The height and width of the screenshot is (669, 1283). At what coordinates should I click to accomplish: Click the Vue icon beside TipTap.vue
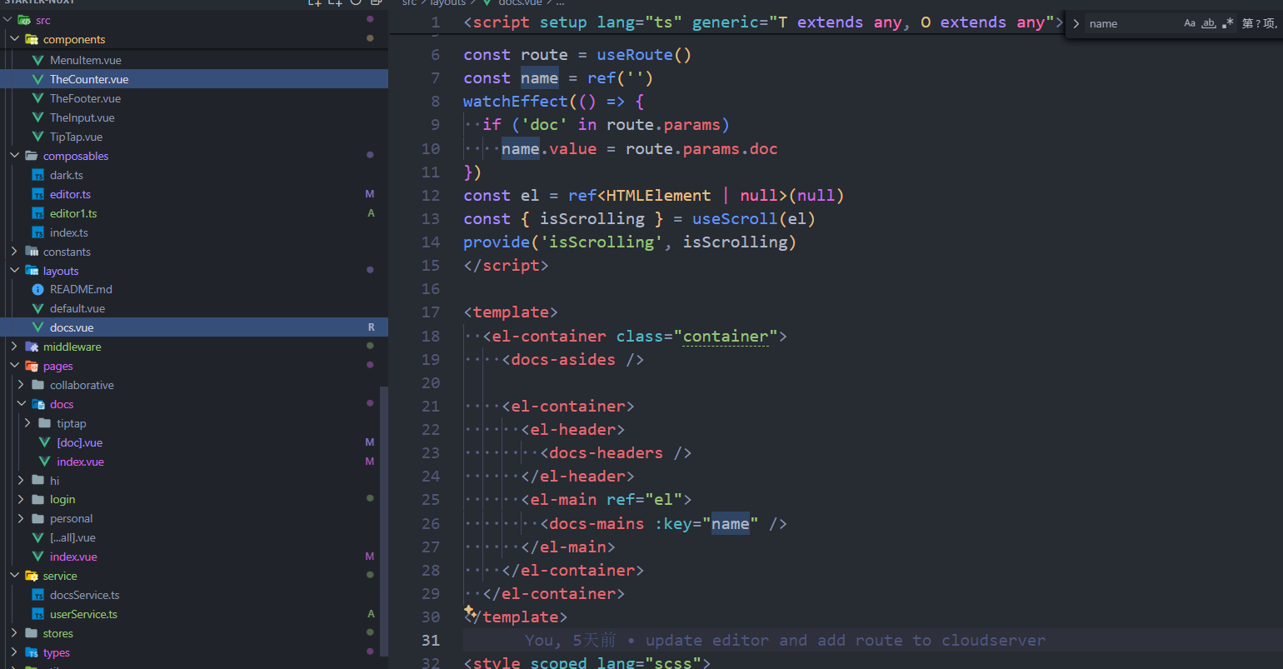[x=37, y=137]
